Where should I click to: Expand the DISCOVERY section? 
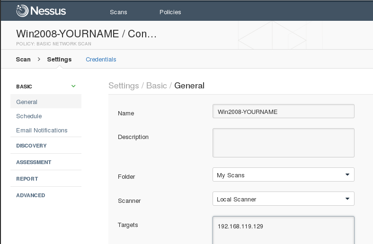(31, 146)
